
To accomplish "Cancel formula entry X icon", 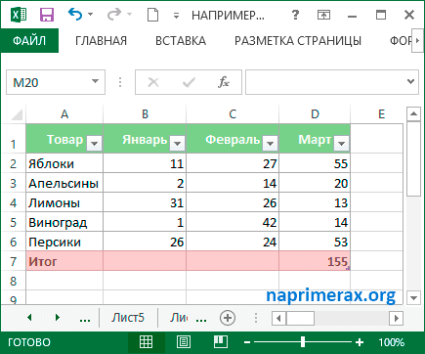I will (x=153, y=82).
